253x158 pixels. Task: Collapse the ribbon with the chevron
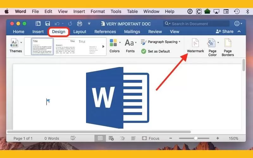point(239,31)
